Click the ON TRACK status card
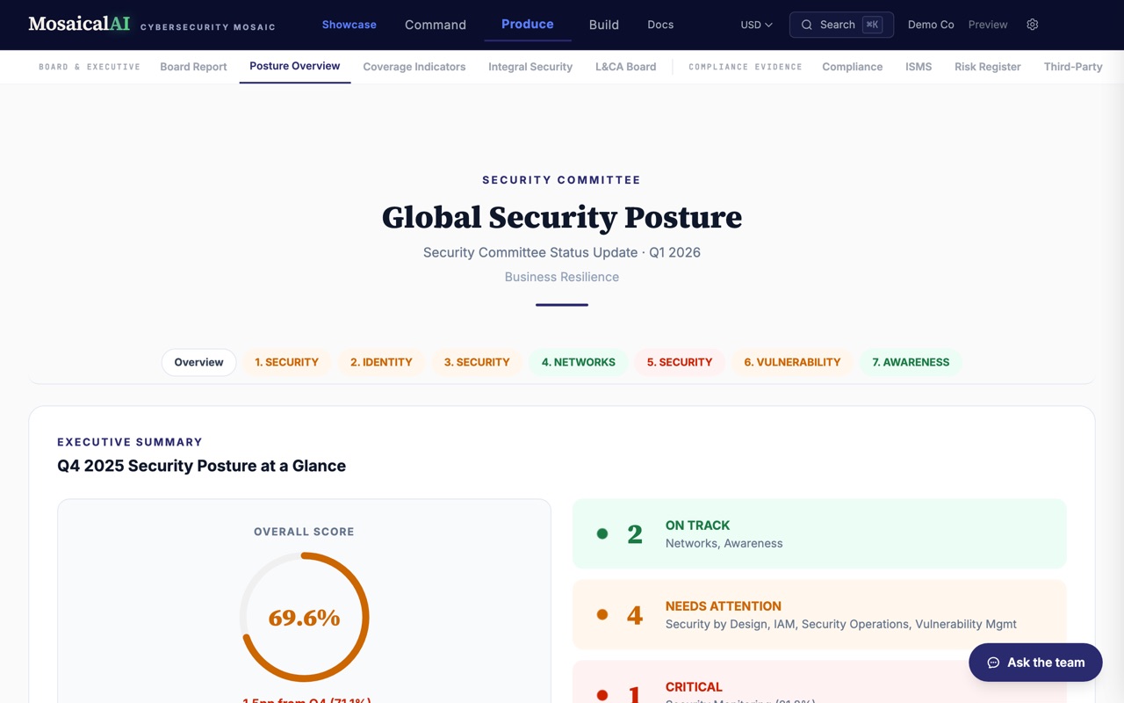 tap(819, 534)
